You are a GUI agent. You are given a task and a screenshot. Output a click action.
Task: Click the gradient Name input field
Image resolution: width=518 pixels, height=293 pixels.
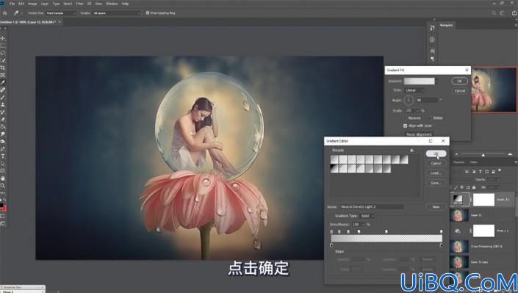click(372, 207)
